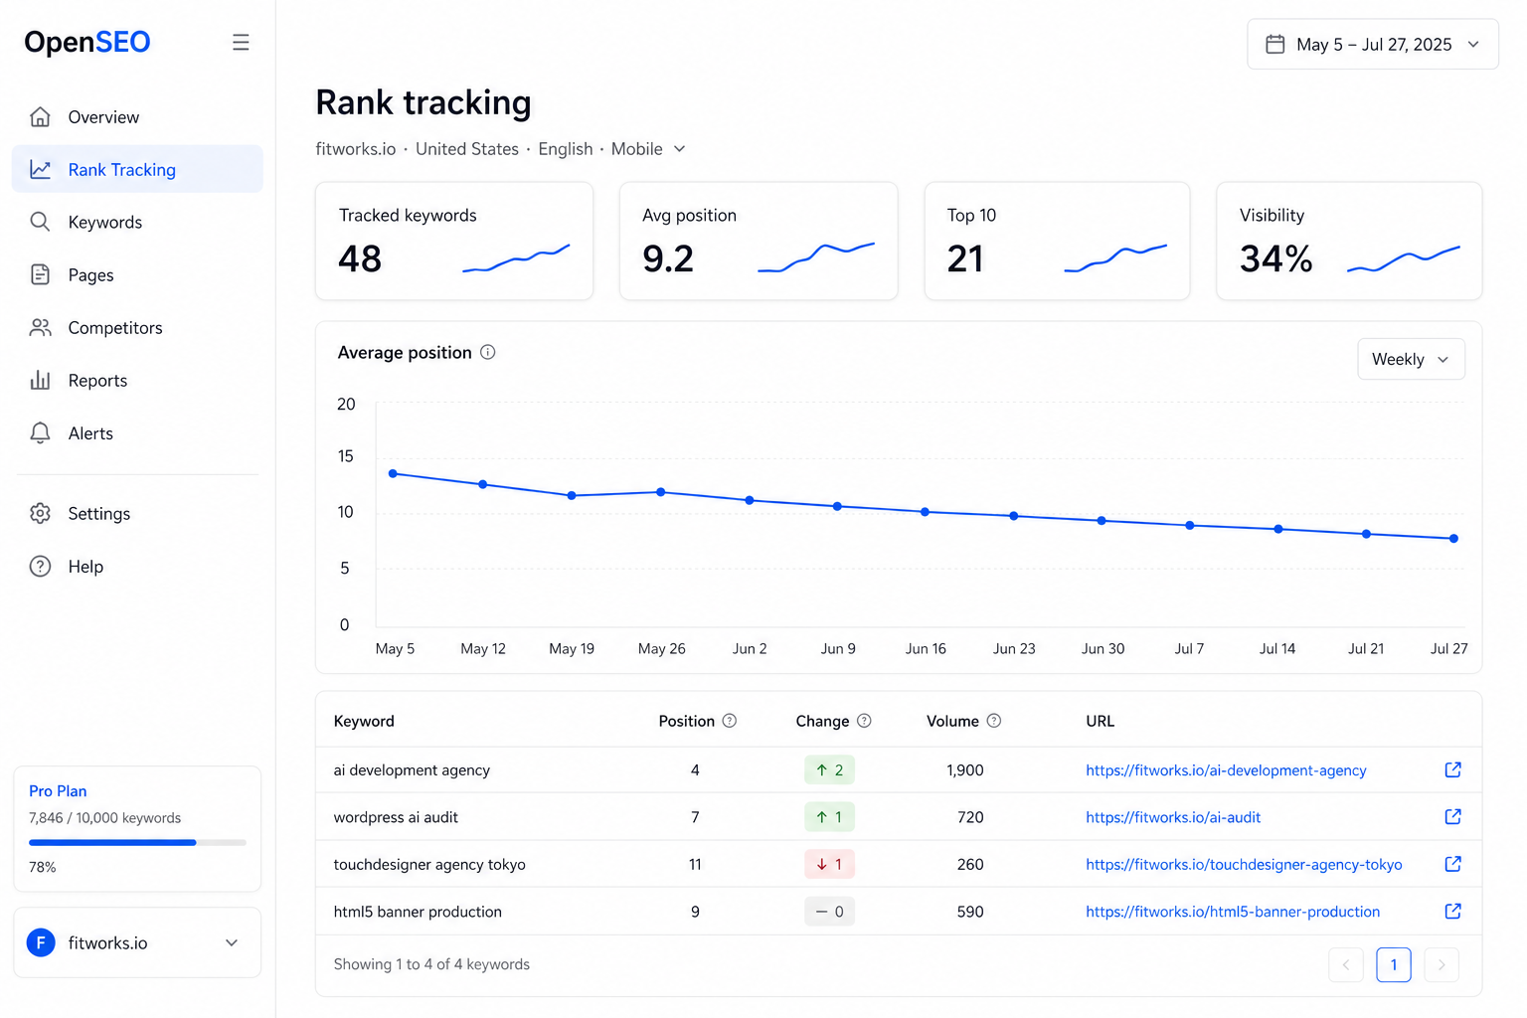
Task: Open the May 5 – Jul 27, 2025 date range dropdown
Action: click(x=1373, y=44)
